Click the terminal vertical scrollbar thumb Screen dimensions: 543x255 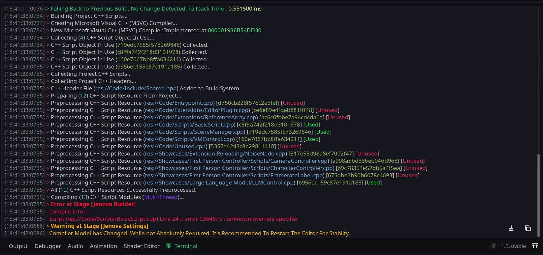pos(539,195)
